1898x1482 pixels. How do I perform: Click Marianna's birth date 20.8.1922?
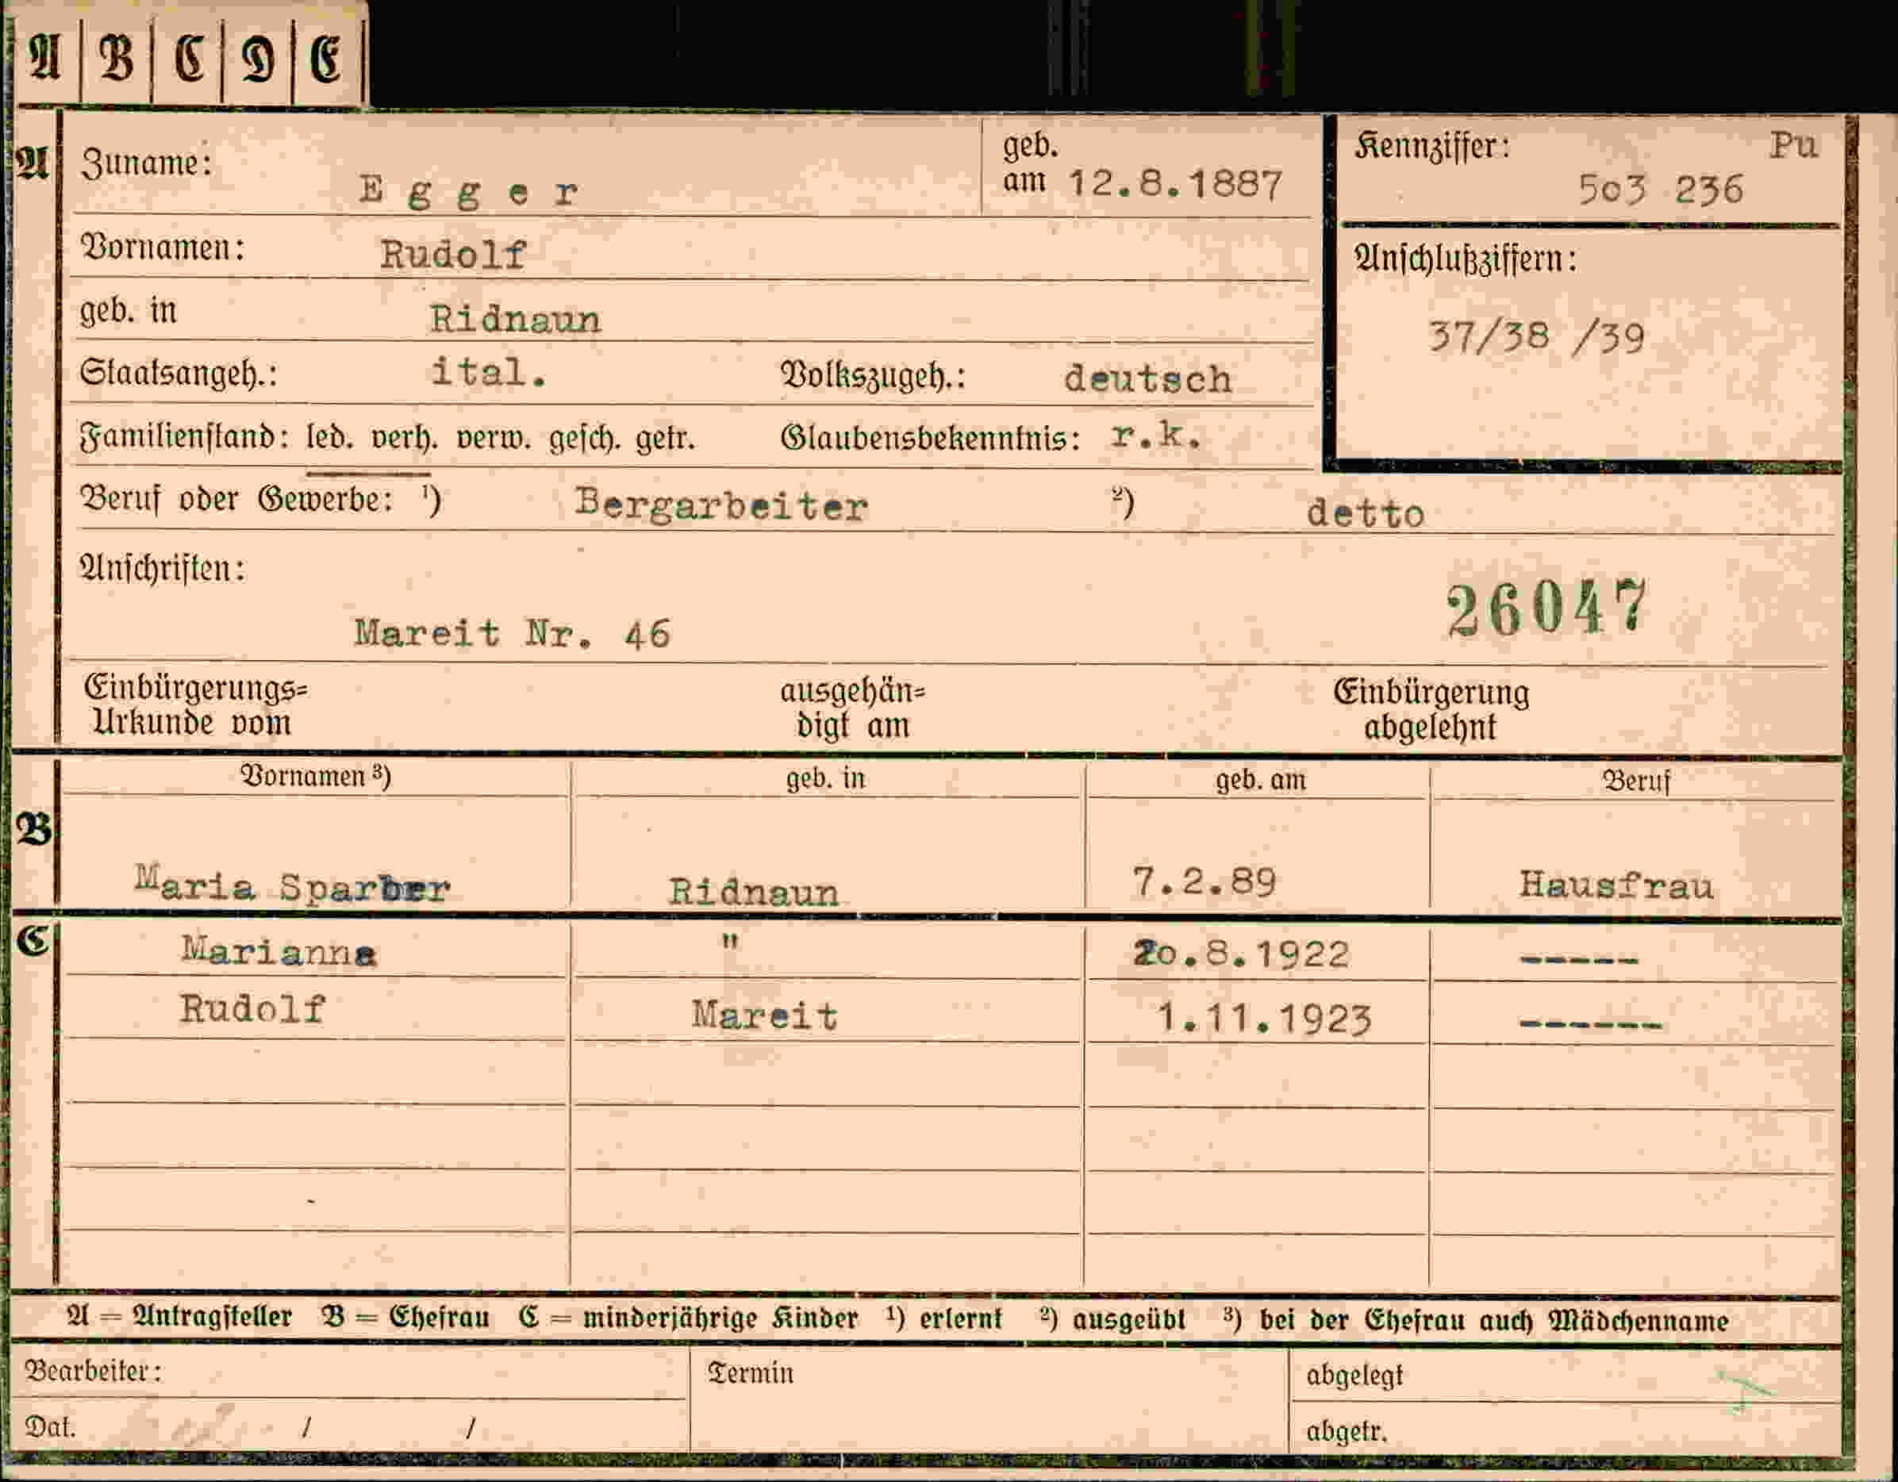click(1241, 954)
